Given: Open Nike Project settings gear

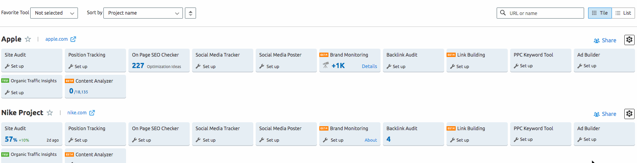Looking at the screenshot, I should (629, 114).
